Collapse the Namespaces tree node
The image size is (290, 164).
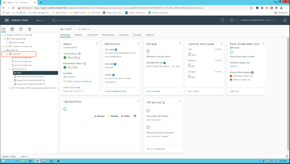[x=9, y=69]
